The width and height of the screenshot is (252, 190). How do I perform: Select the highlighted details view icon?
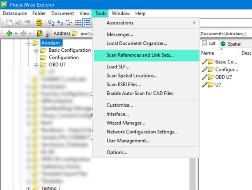click(x=87, y=23)
